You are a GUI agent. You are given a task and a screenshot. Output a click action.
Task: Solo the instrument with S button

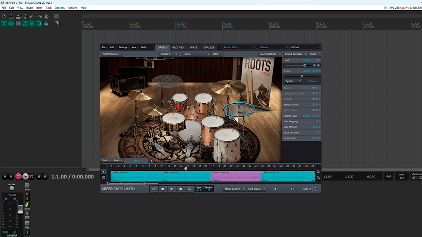[314, 65]
